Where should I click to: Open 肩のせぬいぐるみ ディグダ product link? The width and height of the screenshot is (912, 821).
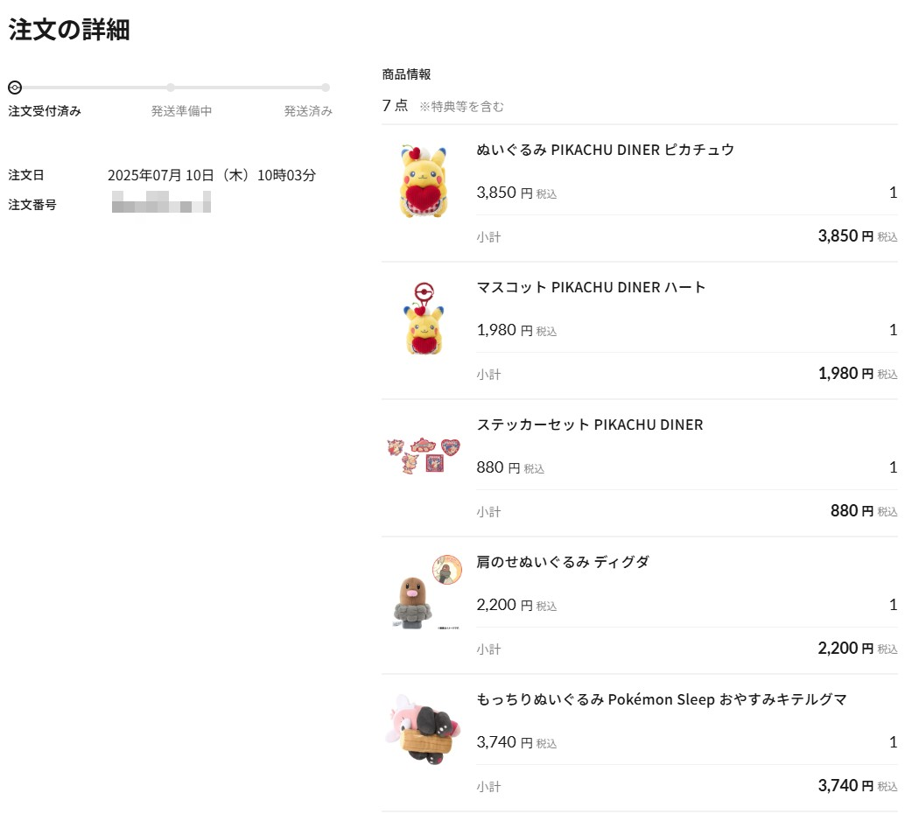coord(563,562)
